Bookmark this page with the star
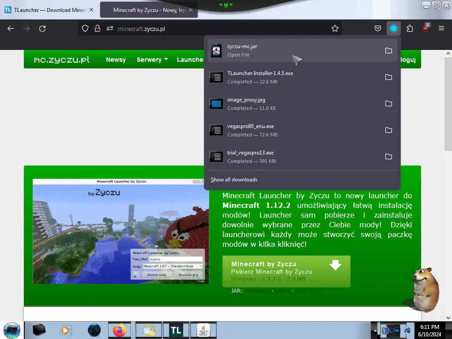This screenshot has height=339, width=452. pos(335,28)
